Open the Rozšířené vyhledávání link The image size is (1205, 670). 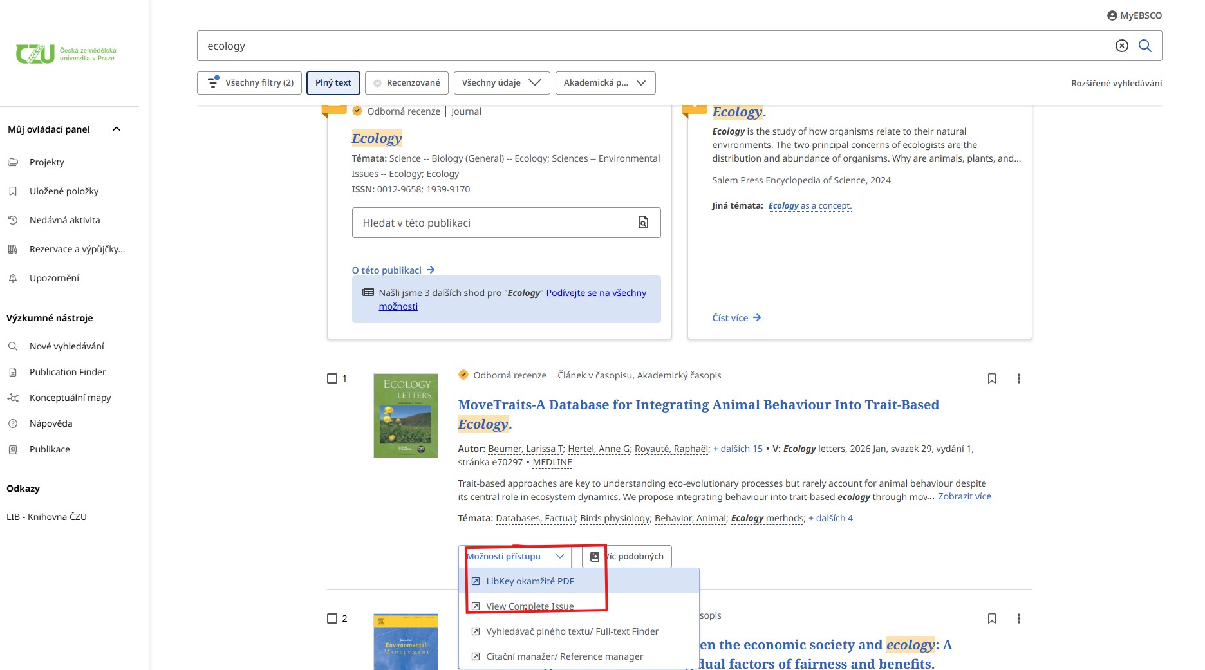[x=1116, y=83]
